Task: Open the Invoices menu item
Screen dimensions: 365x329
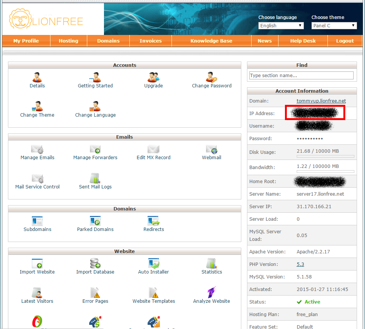Action: pyautogui.click(x=151, y=41)
